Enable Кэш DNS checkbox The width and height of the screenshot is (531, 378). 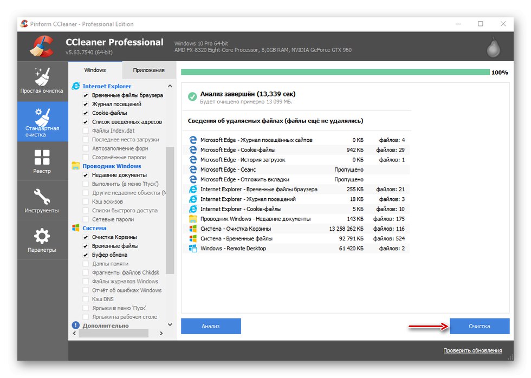point(86,299)
